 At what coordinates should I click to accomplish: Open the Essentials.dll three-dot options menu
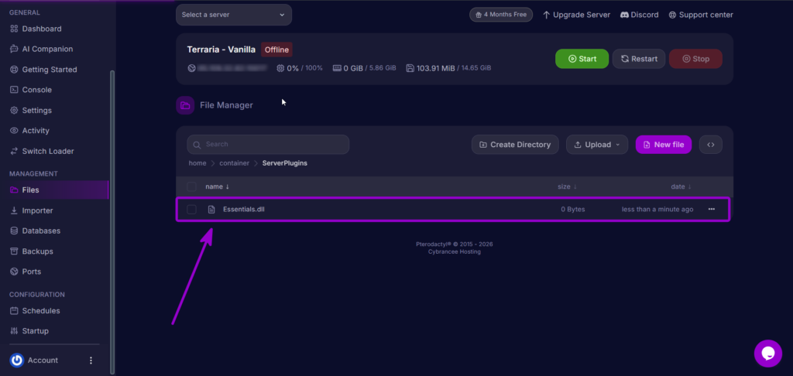click(x=712, y=209)
